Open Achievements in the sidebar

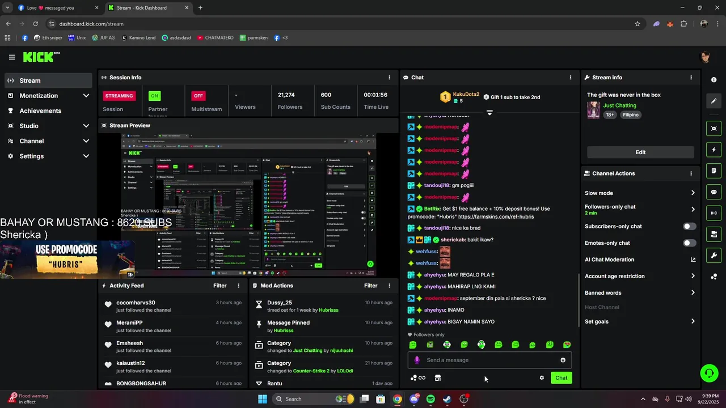(48, 111)
